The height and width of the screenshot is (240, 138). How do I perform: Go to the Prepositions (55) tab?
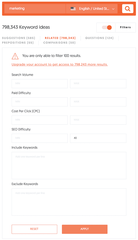pyautogui.click(x=18, y=43)
